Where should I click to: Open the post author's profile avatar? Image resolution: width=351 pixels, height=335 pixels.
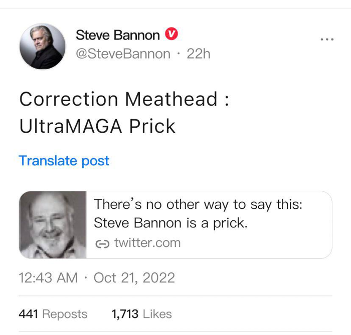[43, 47]
